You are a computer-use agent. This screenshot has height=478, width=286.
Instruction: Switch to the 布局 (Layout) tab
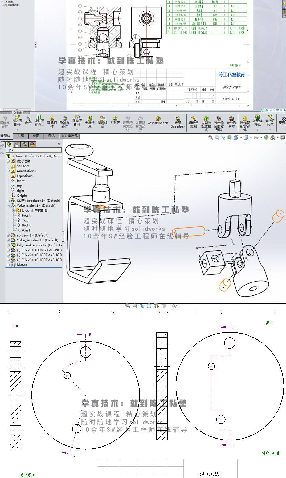coord(20,136)
